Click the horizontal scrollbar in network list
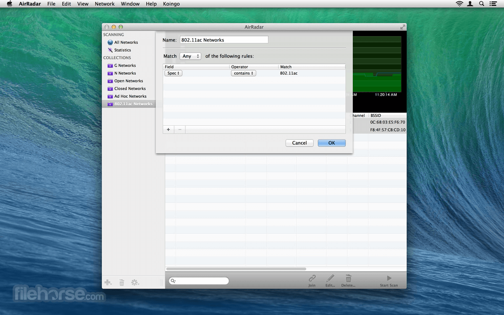The image size is (504, 315). [x=236, y=269]
